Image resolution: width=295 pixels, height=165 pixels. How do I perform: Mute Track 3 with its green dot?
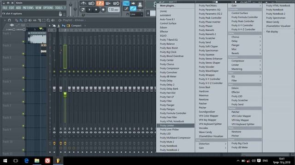tap(24, 66)
